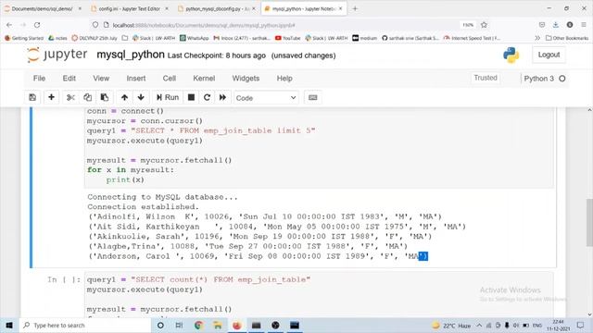Click the Akinkuolie, Sarah output row
The height and width of the screenshot is (333, 593).
[259, 237]
